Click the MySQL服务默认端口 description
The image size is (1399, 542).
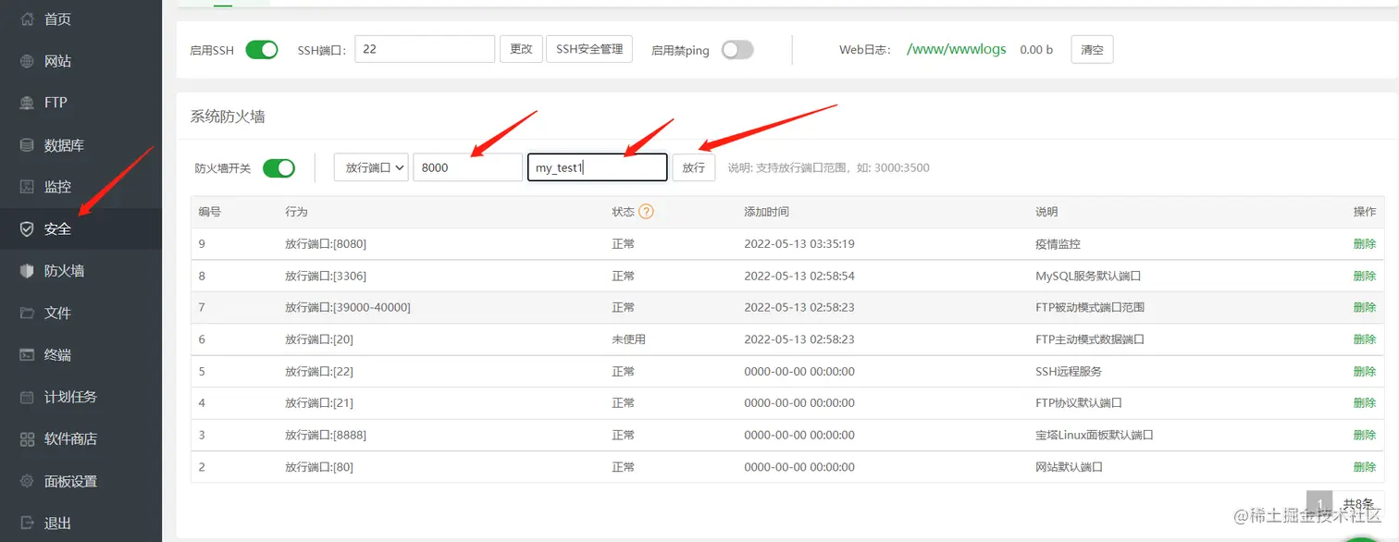click(1087, 276)
